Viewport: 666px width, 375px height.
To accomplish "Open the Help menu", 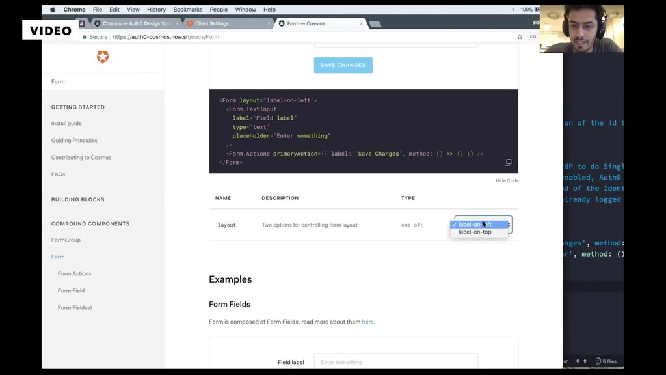I will point(269,9).
